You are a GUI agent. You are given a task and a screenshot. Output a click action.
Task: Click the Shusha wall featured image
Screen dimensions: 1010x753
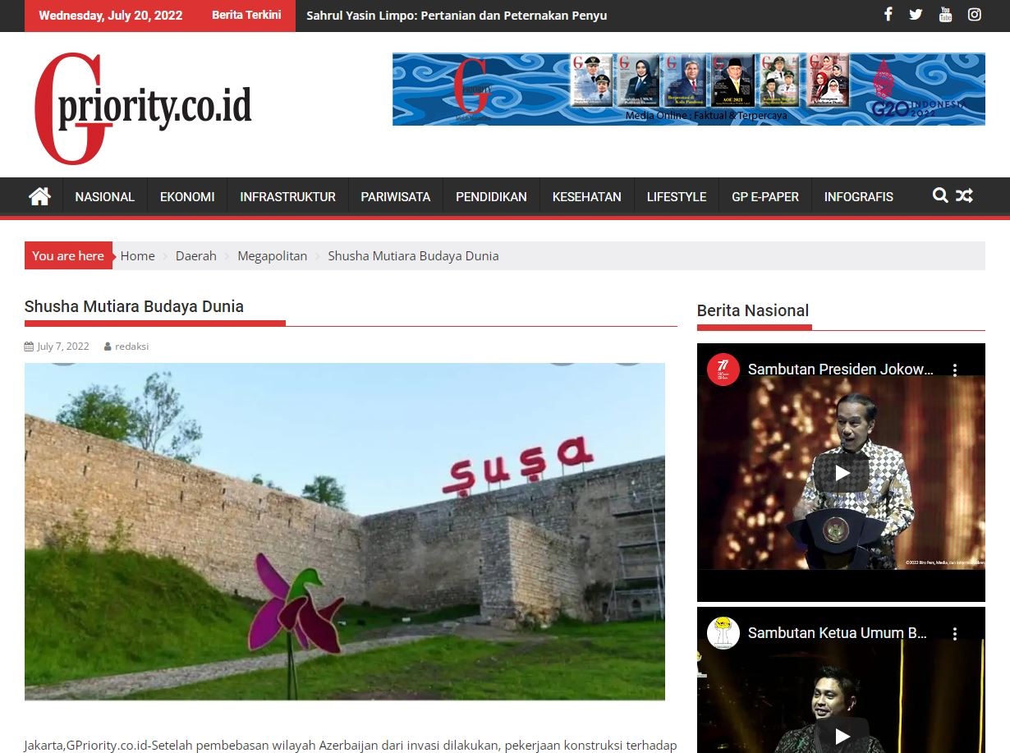tap(345, 531)
